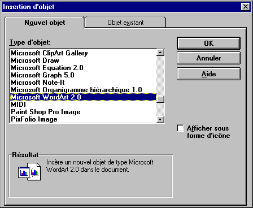The height and width of the screenshot is (208, 253).
Task: Select the MIDI object type
Action: [x=83, y=105]
